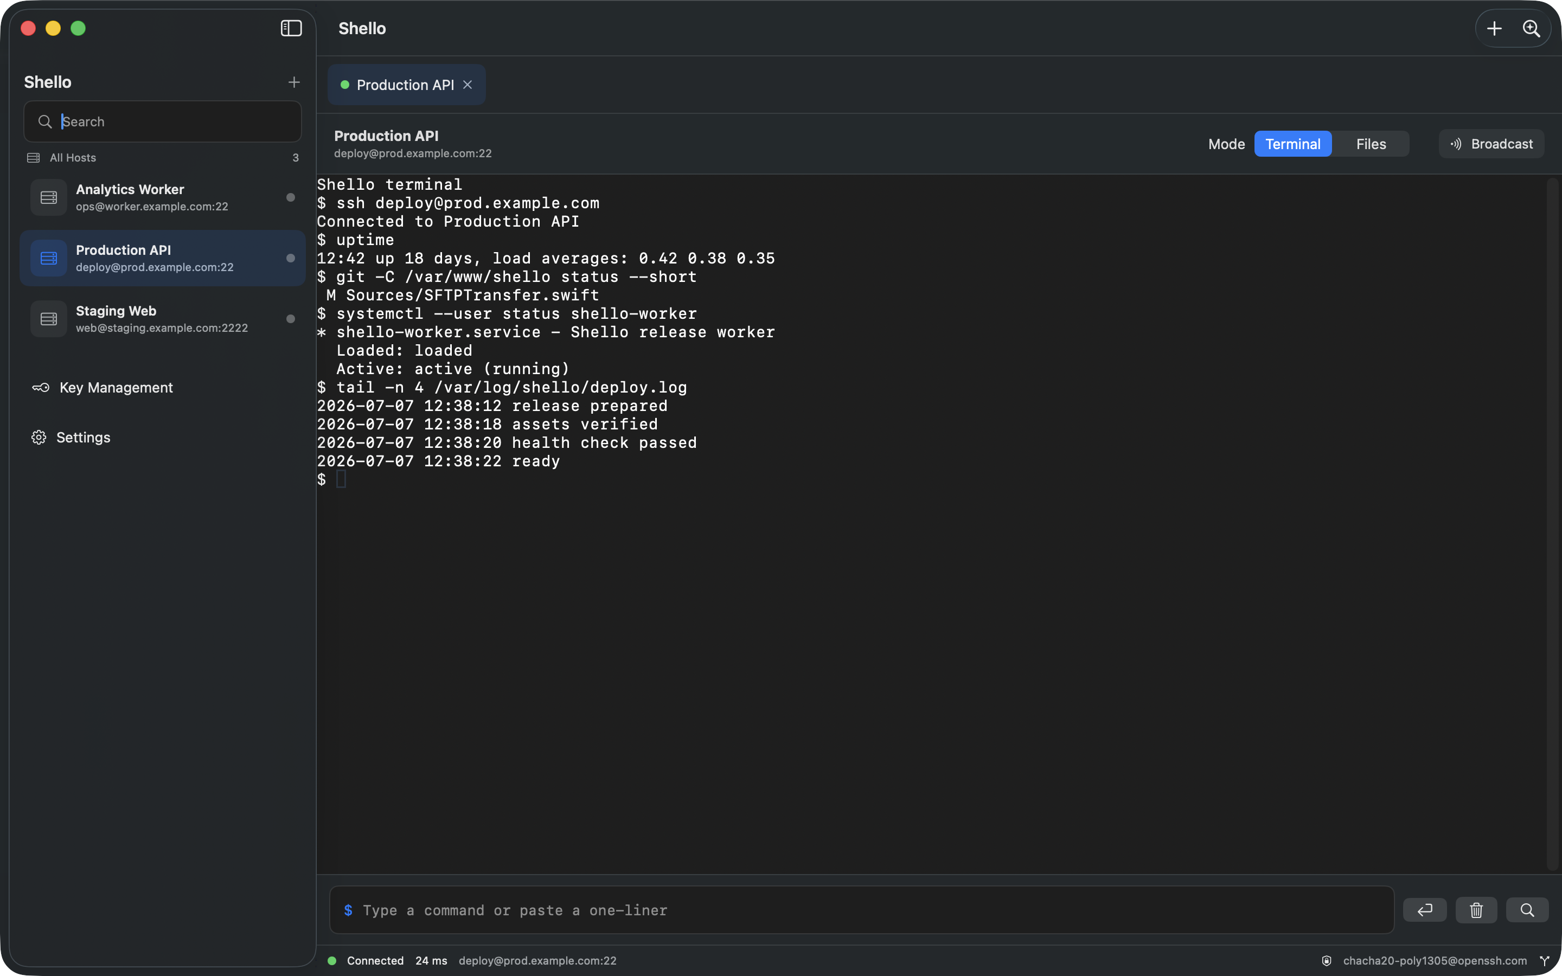The height and width of the screenshot is (976, 1562).
Task: Add a new host with sidebar plus
Action: 293,82
